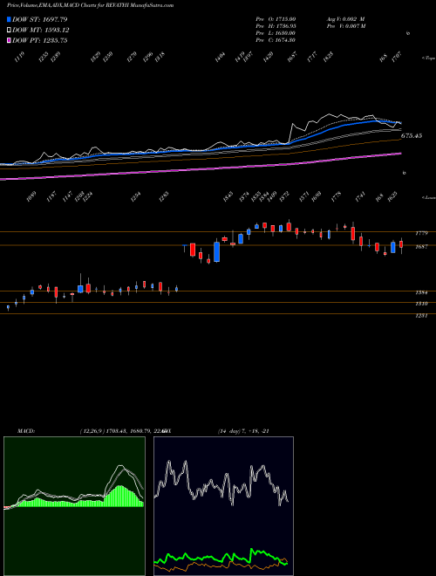Click the <Lows marker label
Image resolution: width=436 pixels, height=576 pixels.
pos(428,197)
